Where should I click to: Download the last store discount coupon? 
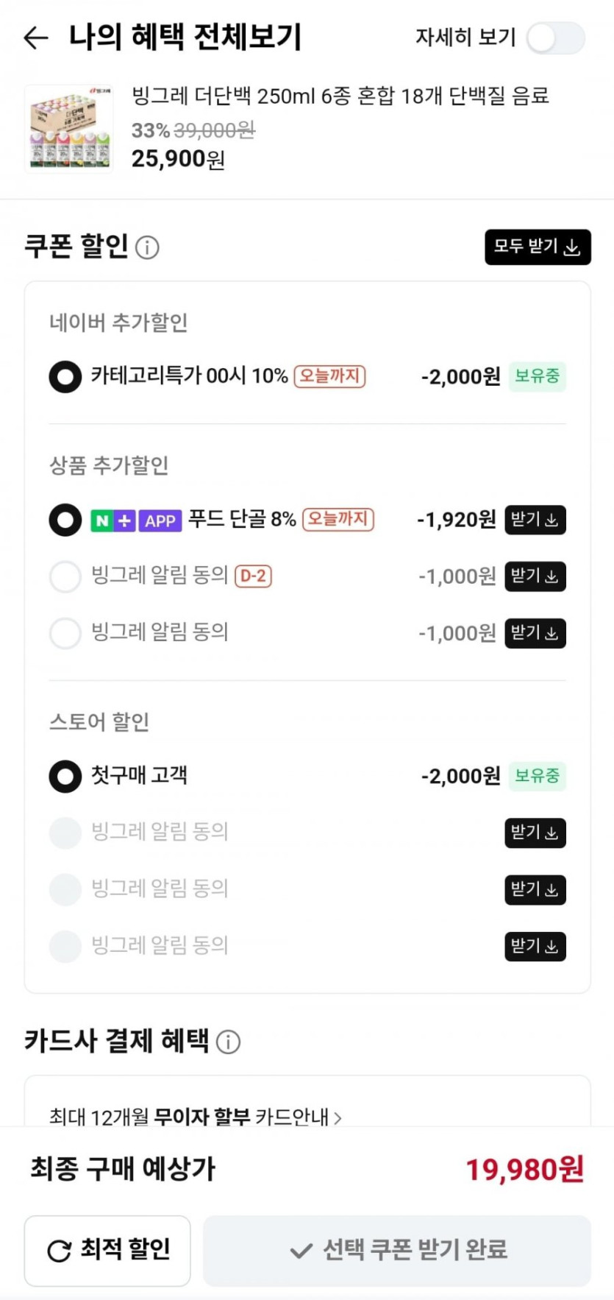[x=535, y=946]
